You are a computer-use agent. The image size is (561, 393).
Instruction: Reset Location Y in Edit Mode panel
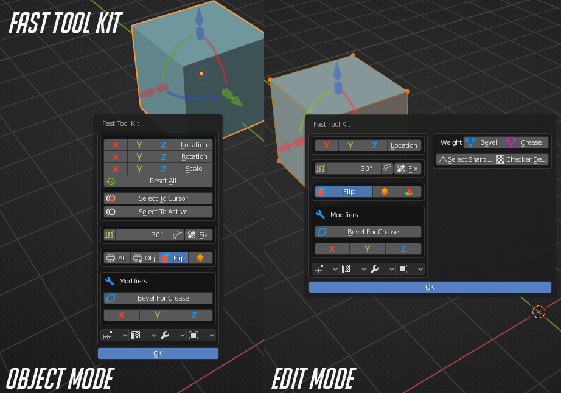tap(350, 145)
